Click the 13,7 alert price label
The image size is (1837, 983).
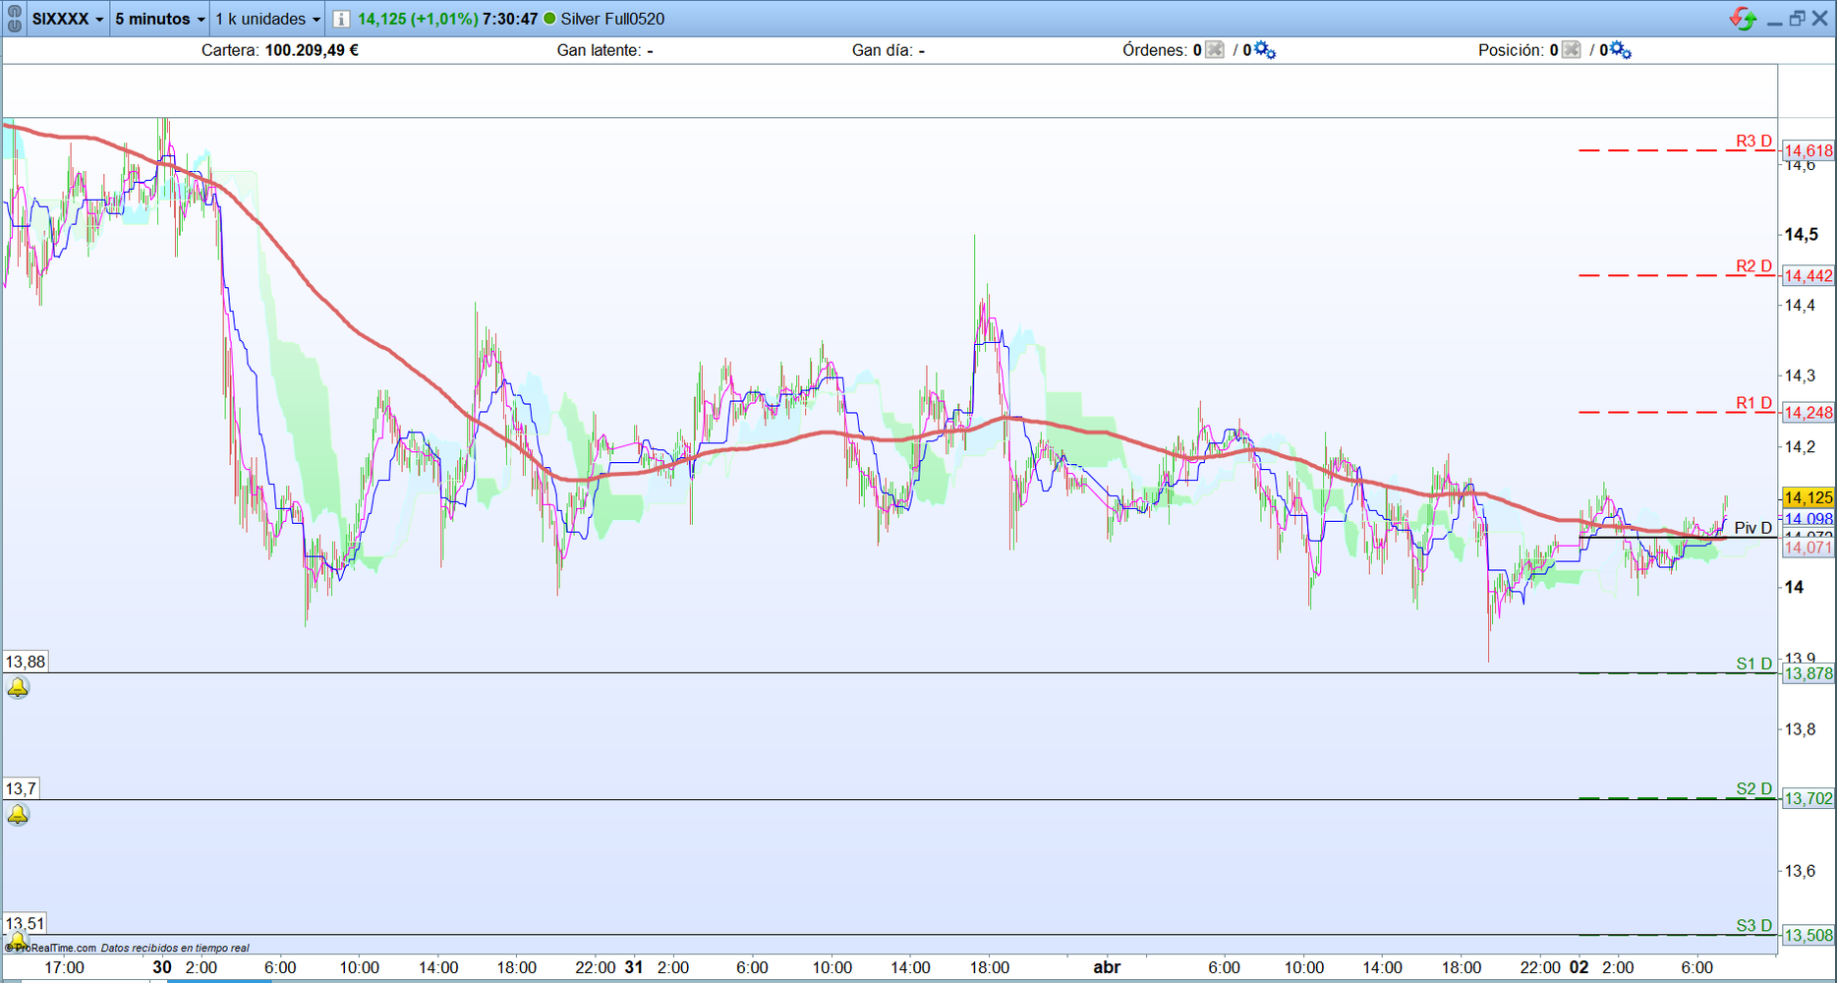[22, 788]
